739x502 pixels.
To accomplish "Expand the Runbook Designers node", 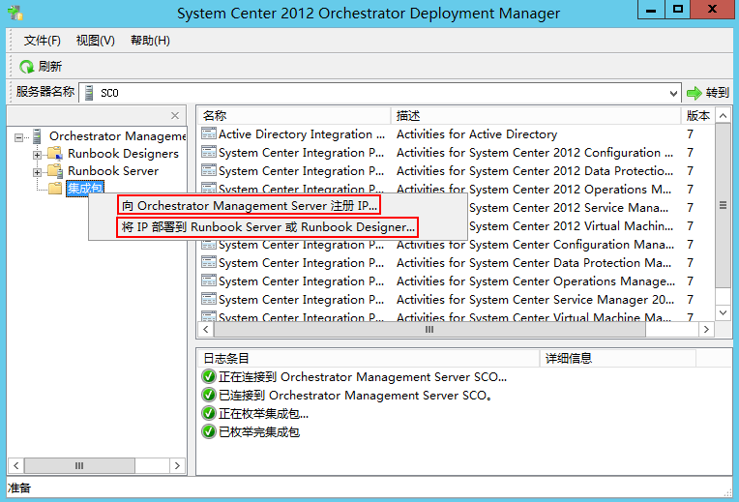I will 37,155.
